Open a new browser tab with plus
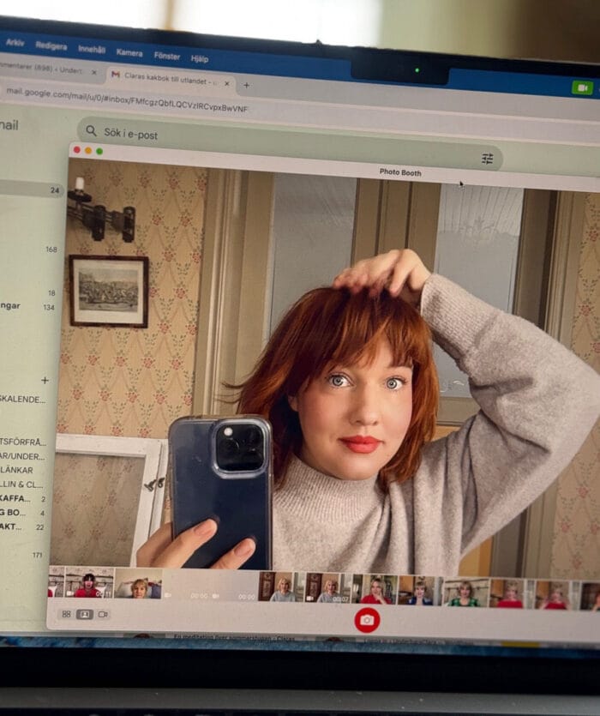The width and height of the screenshot is (600, 716). [246, 85]
